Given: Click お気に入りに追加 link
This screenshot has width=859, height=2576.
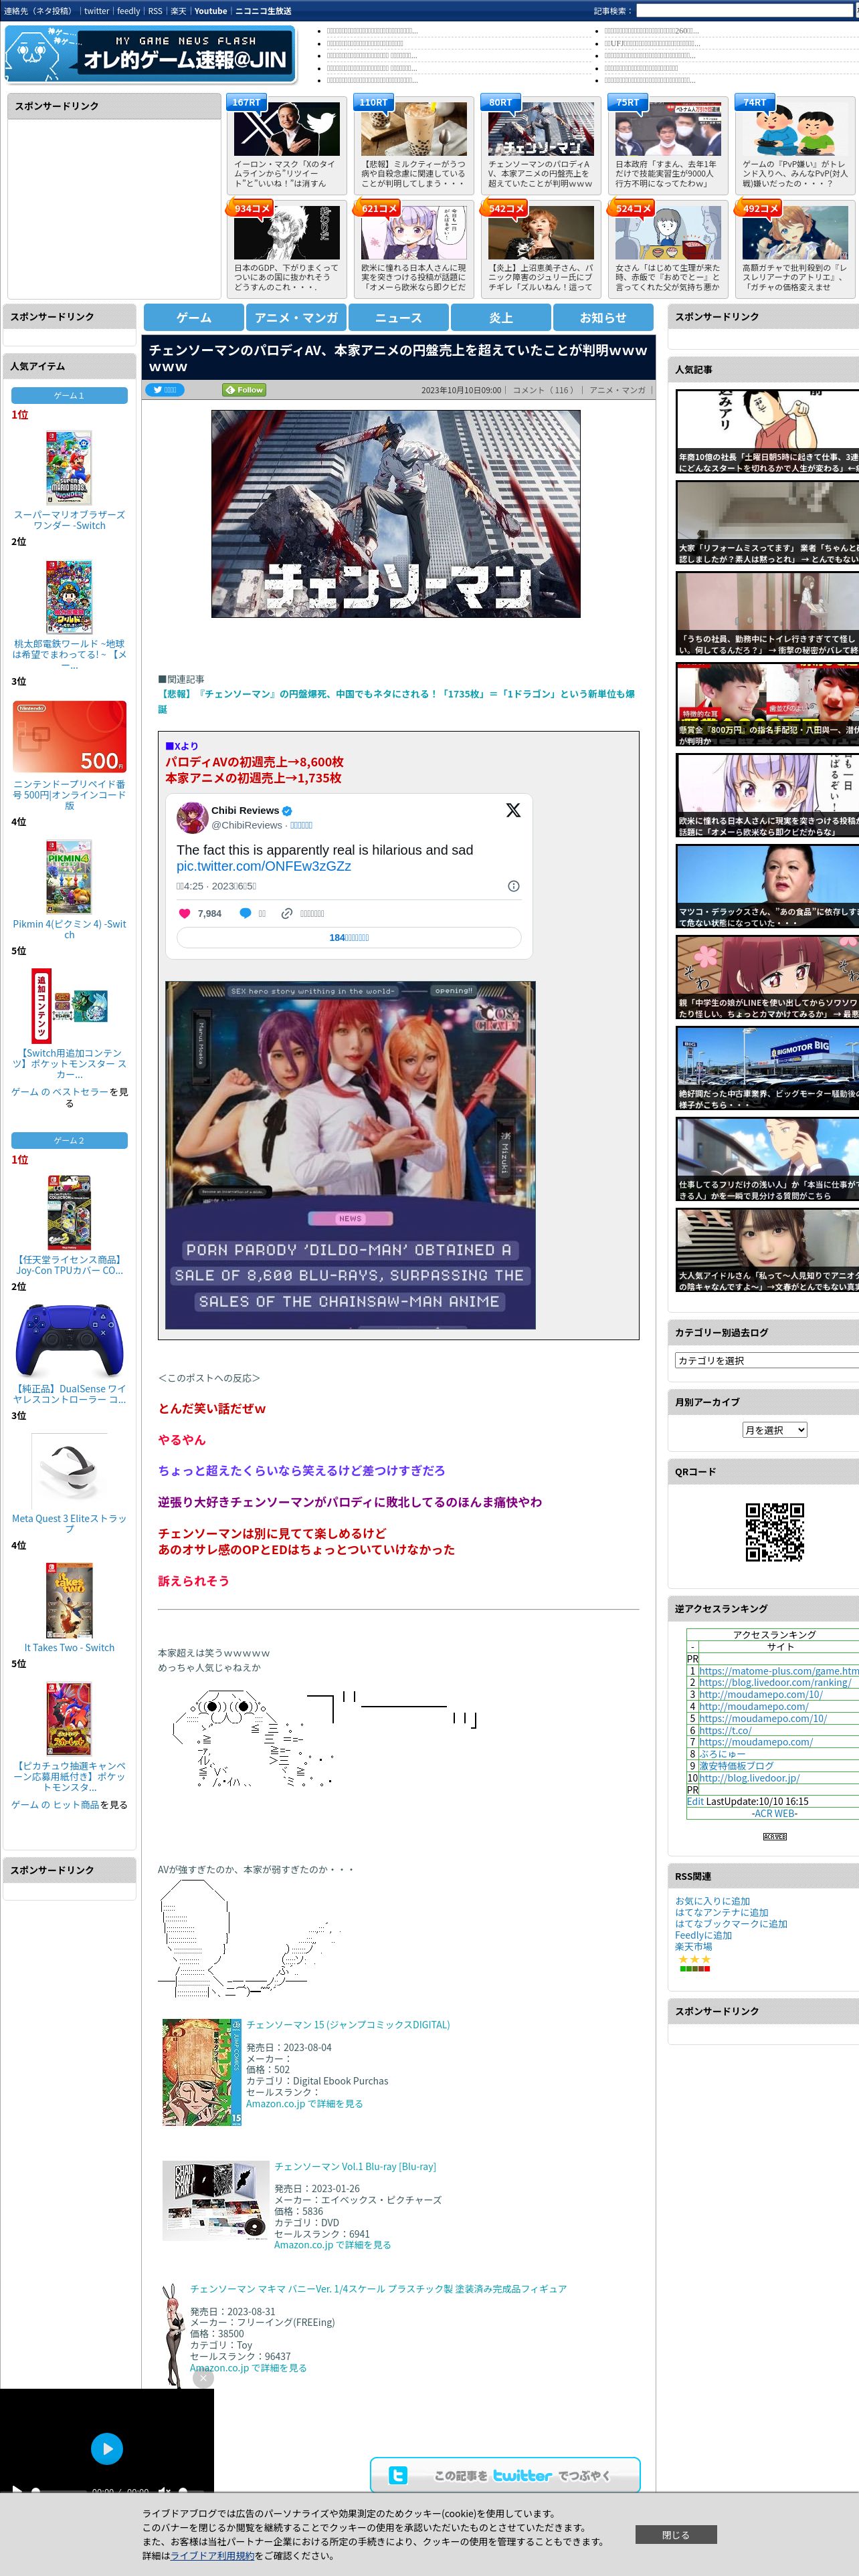Looking at the screenshot, I should coord(712,1901).
